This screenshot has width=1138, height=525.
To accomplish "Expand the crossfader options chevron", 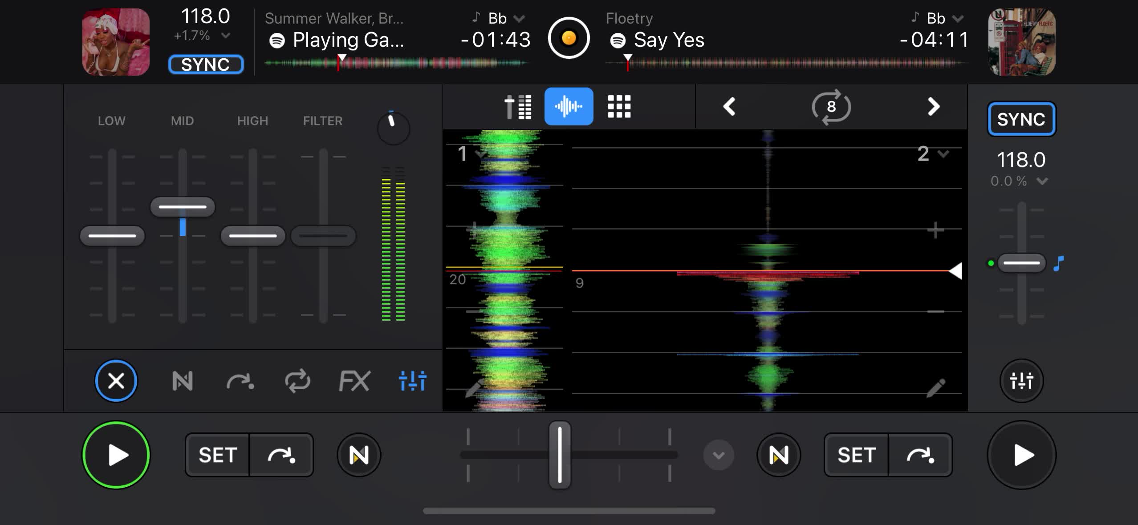I will tap(719, 455).
